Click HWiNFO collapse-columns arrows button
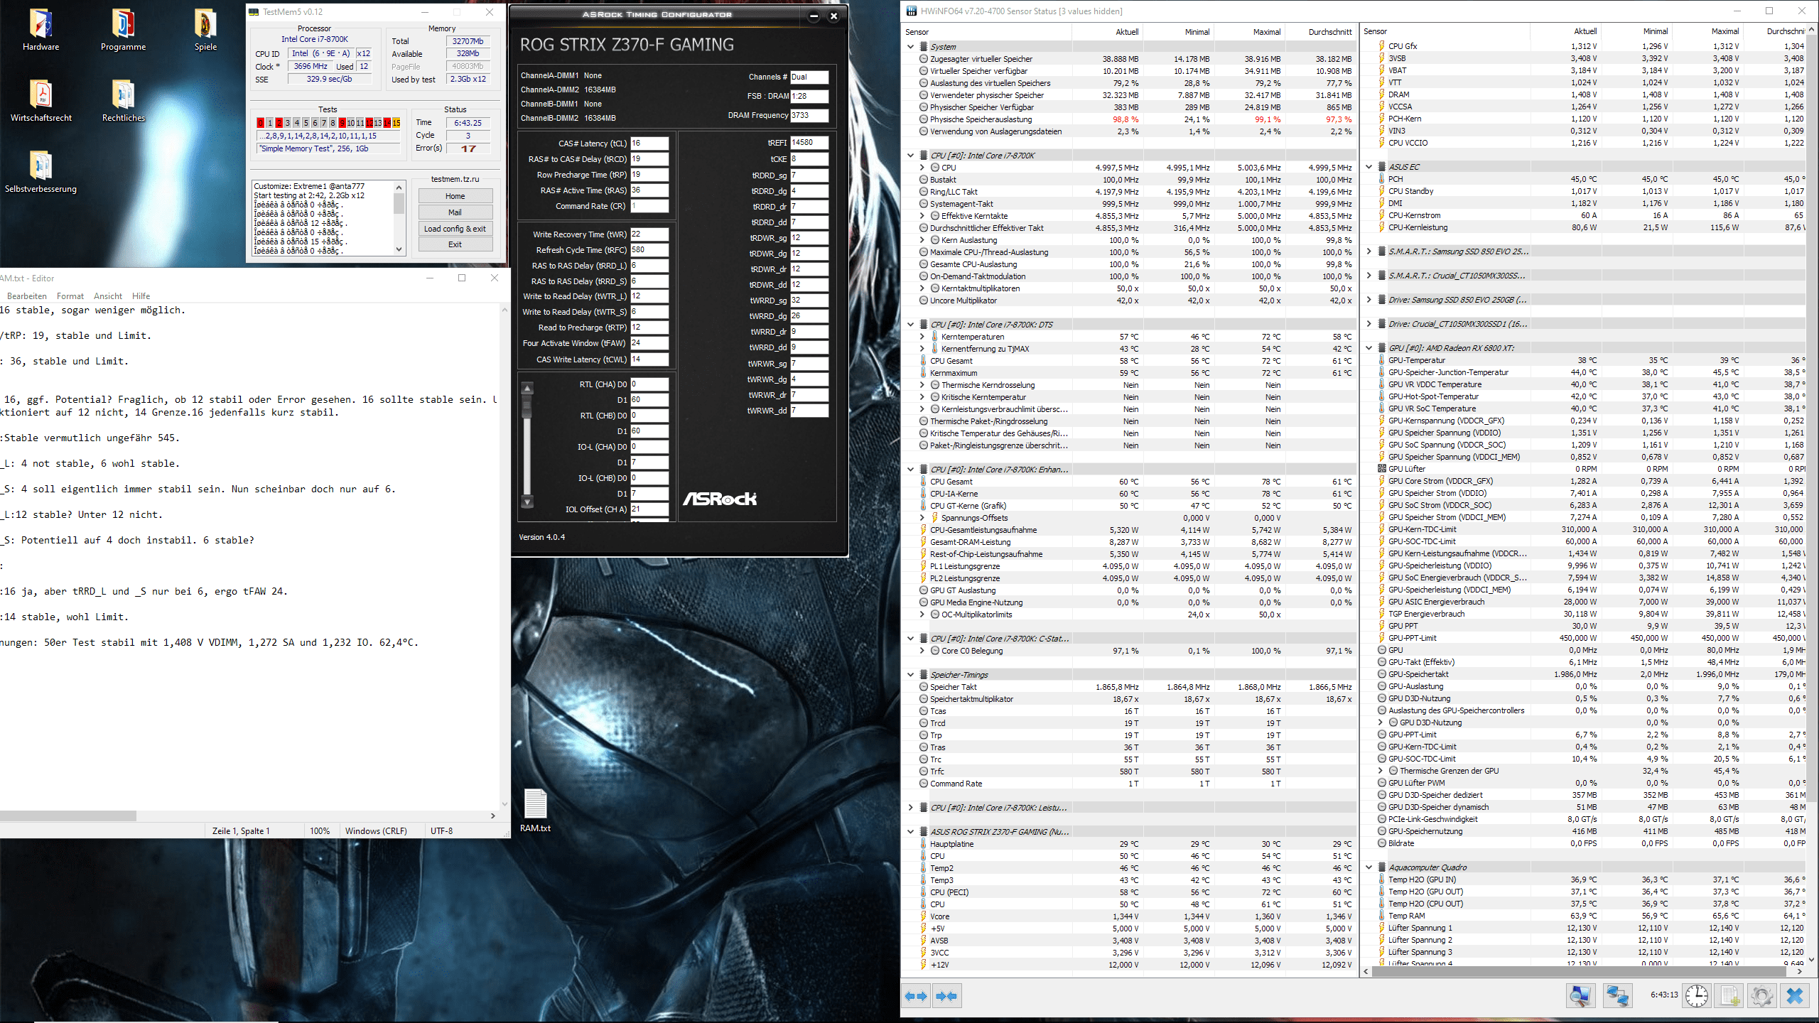 pos(946,996)
